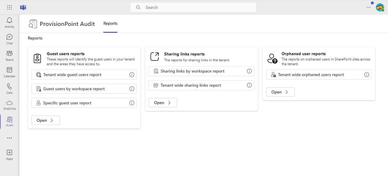Image resolution: width=388 pixels, height=176 pixels.
Task: Click the search magnifier icon
Action: coord(138,7)
